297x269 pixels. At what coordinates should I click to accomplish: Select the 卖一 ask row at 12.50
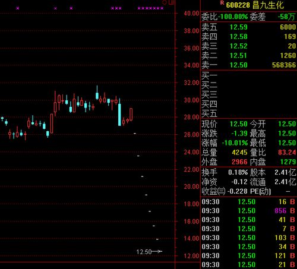tap(249, 65)
